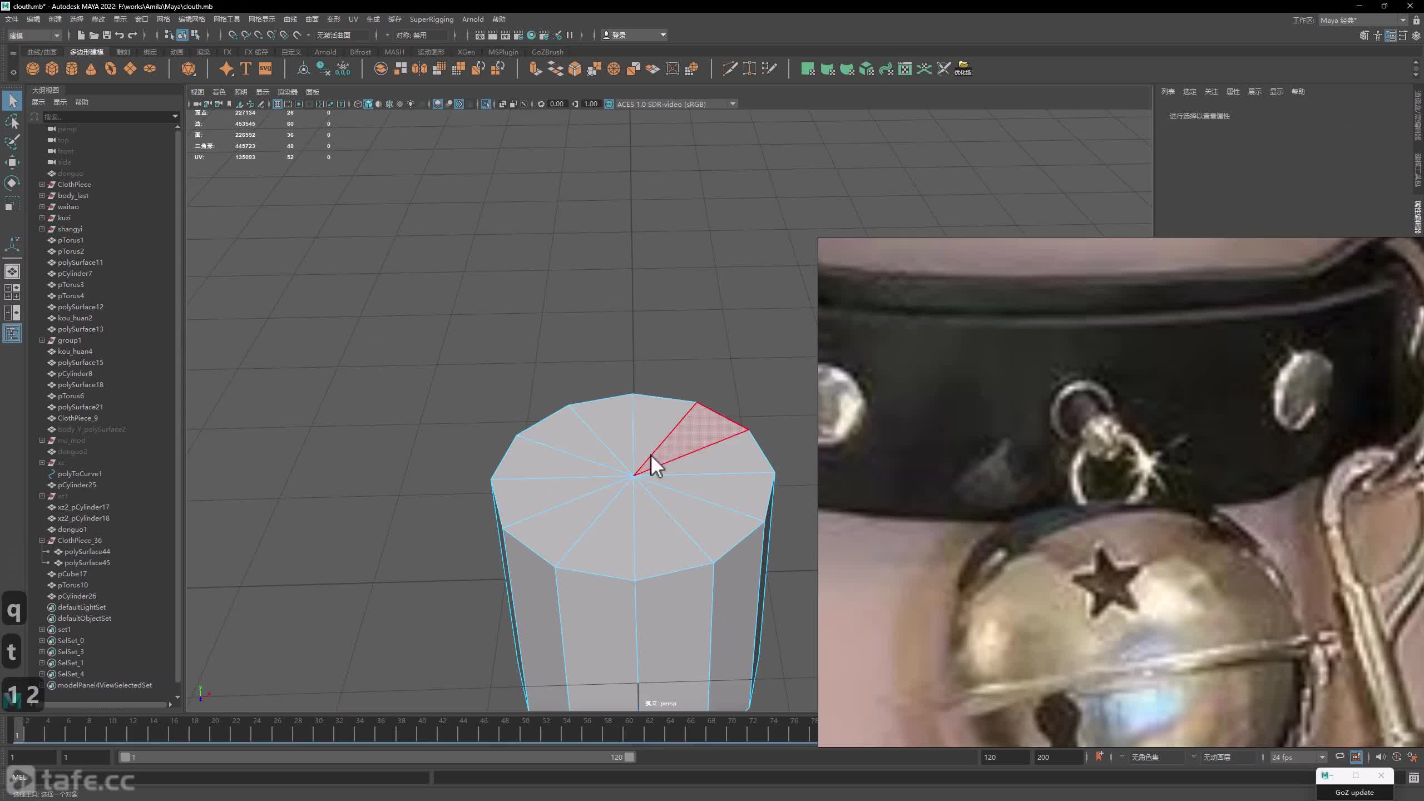This screenshot has width=1424, height=801.
Task: Expand the body_last node in Outliner
Action: [42, 195]
